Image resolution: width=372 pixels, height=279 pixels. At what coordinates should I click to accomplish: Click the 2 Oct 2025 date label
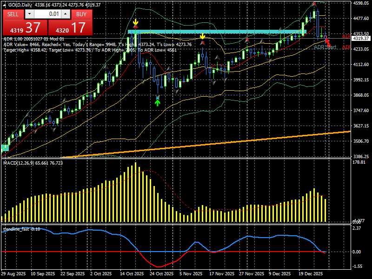tap(101, 274)
